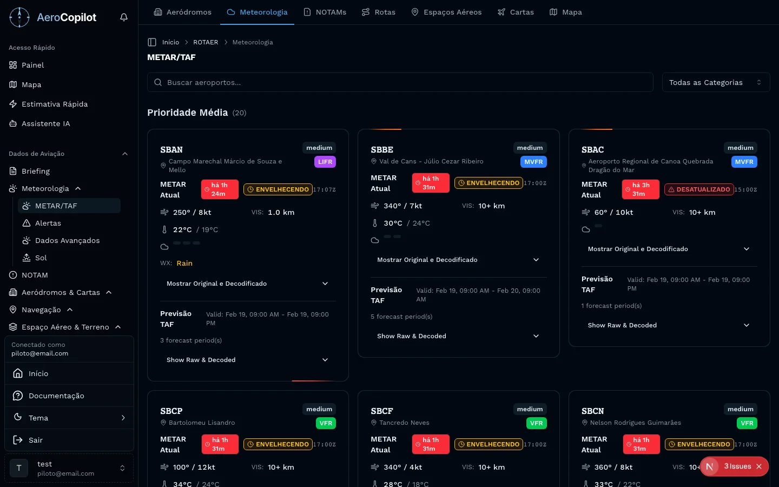Expand SBBE Show Raw & Decoded
Screen dimensions: 779x487
458,336
